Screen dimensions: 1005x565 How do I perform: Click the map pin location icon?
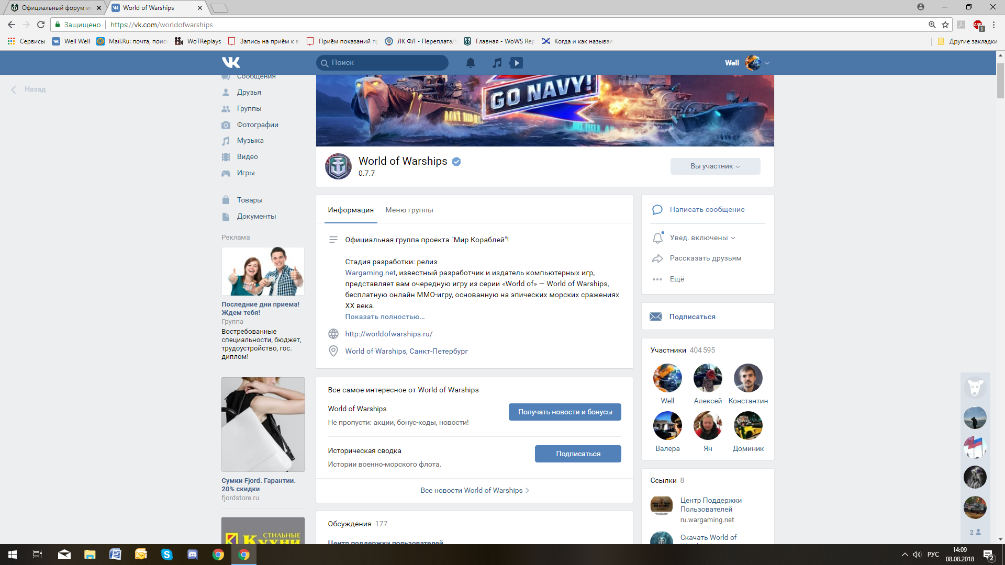click(333, 352)
